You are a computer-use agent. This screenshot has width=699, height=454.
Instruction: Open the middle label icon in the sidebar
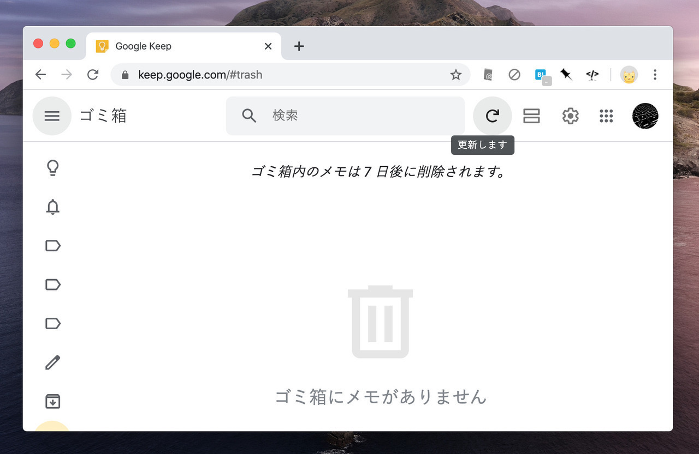pyautogui.click(x=52, y=284)
